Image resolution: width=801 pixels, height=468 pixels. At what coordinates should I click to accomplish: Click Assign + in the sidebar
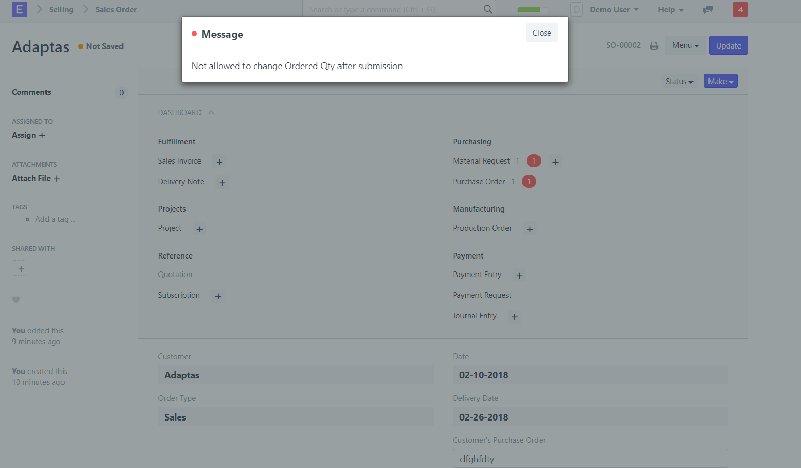click(x=28, y=135)
